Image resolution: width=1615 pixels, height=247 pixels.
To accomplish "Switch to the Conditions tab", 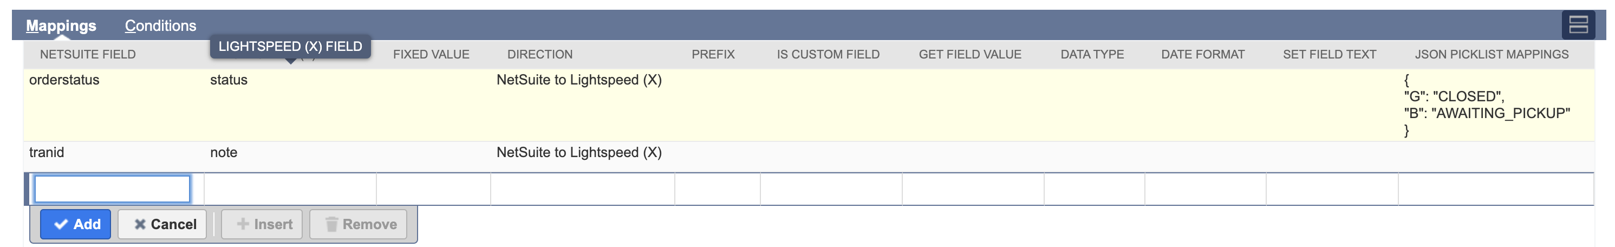I will [160, 25].
